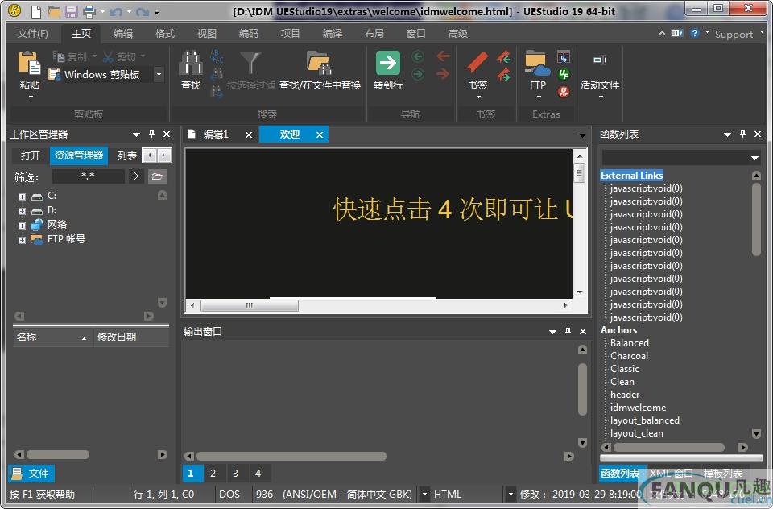
Task: Open the FTP cloud folder icon
Action: coord(537,63)
